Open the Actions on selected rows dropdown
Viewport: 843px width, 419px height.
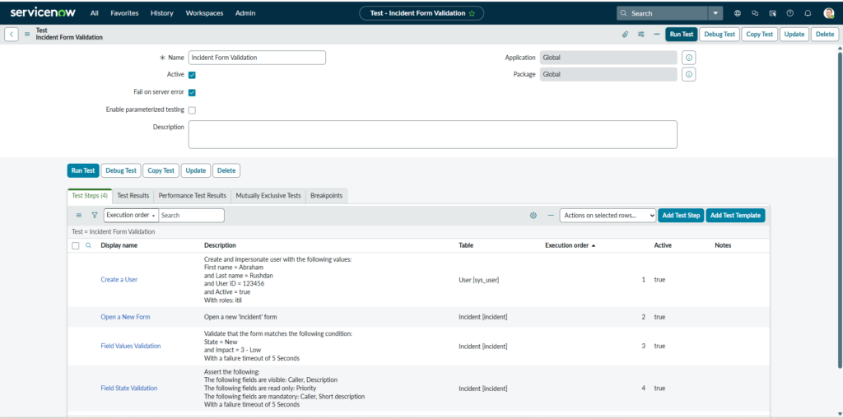click(x=608, y=215)
